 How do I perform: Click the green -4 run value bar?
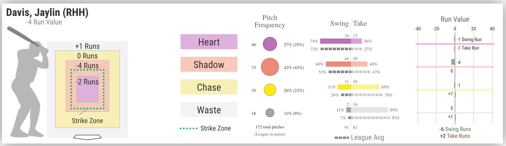click(x=453, y=62)
